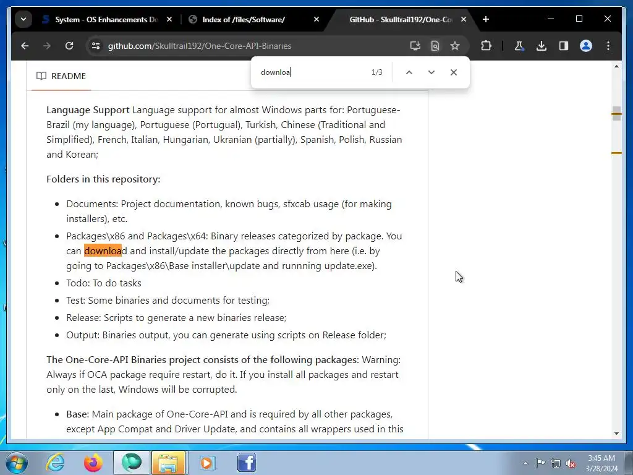Open Chrome Labs flask icon
The width and height of the screenshot is (633, 475).
(519, 46)
